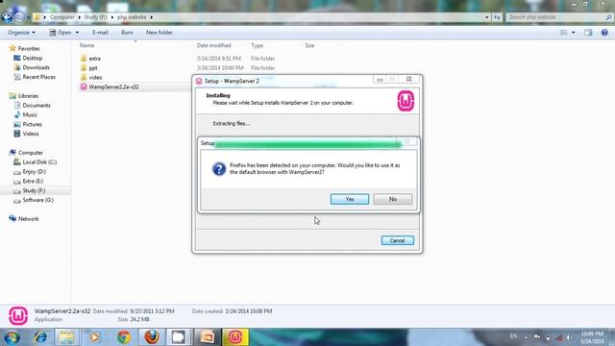Viewport: 615px width, 346px height.
Task: Click the Open toolbar button
Action: 61,33
